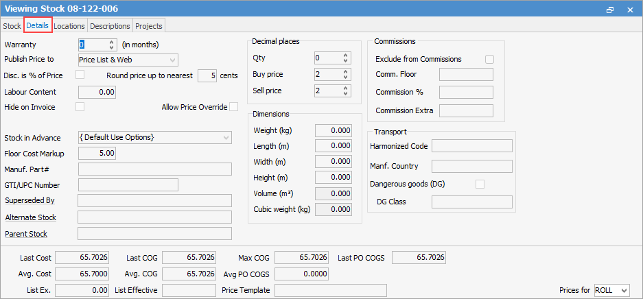Tick the Hide on Invoice checkbox
The image size is (643, 299).
pyautogui.click(x=80, y=107)
